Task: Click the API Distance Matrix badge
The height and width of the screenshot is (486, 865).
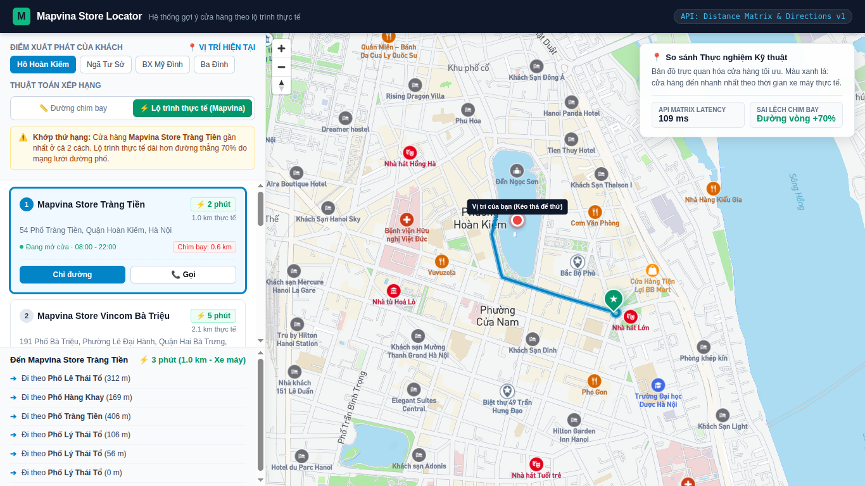Action: point(763,16)
